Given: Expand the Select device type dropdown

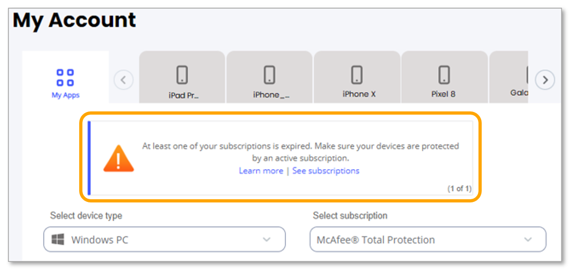Looking at the screenshot, I should 164,239.
